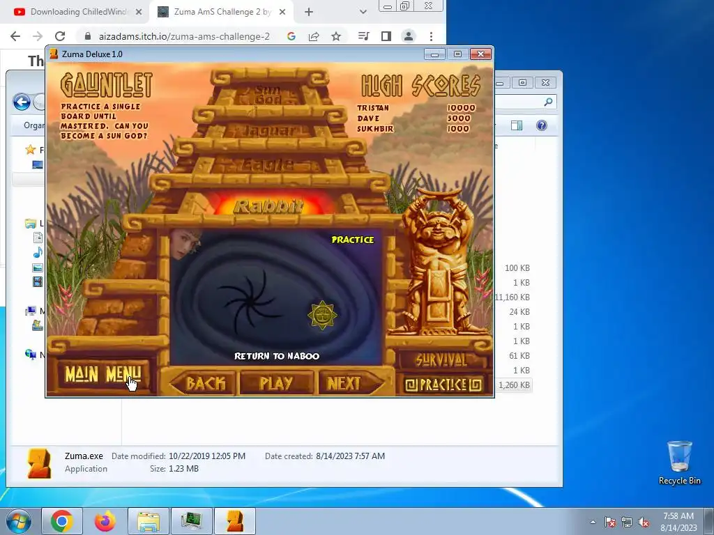Close the Downloading ChilledWindows tab
714x535 pixels.
click(139, 12)
